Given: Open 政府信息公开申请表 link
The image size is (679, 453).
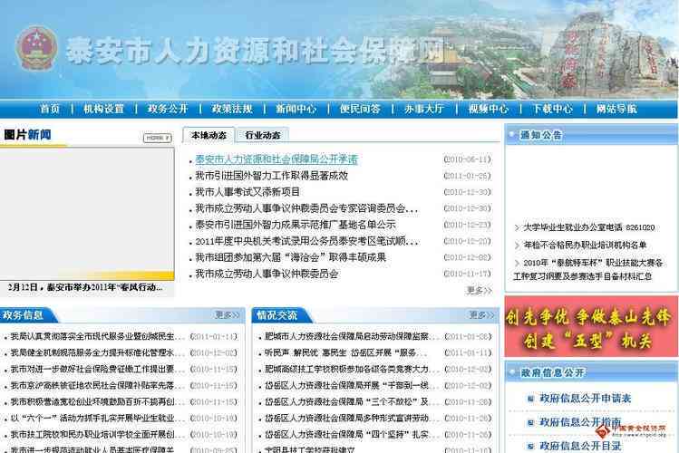Looking at the screenshot, I should pos(585,398).
